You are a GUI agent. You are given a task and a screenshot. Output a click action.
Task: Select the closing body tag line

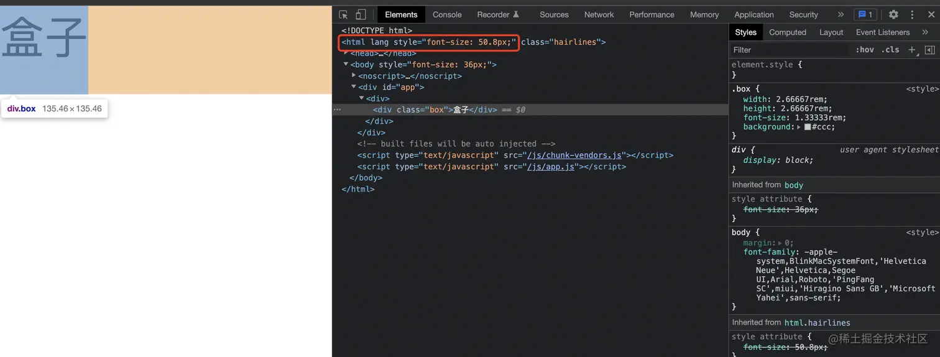366,178
